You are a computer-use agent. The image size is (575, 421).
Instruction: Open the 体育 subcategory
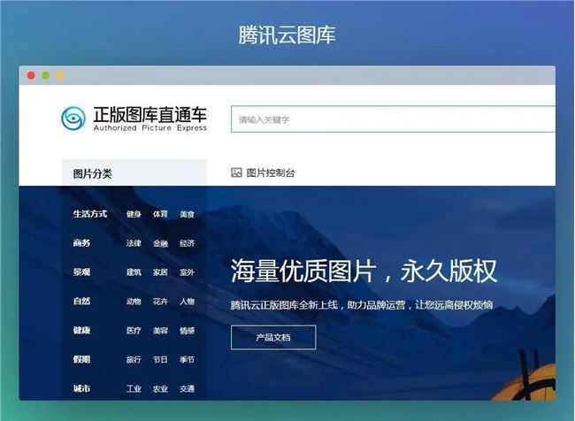click(160, 214)
